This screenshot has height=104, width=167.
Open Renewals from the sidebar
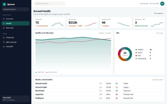coord(16,28)
